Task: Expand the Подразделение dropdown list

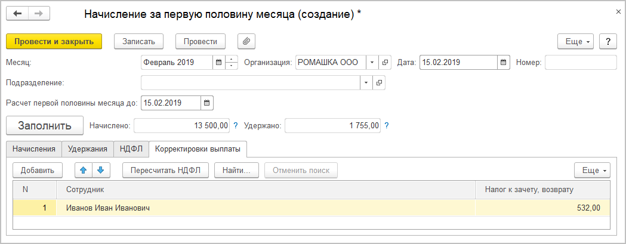Action: coord(365,82)
